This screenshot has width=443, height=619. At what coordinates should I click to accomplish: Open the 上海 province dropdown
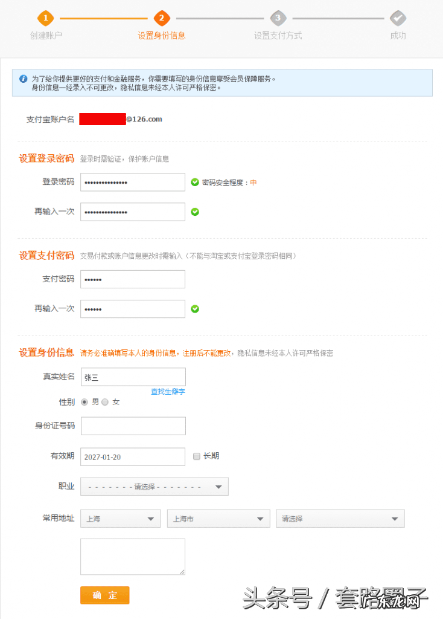coord(120,518)
